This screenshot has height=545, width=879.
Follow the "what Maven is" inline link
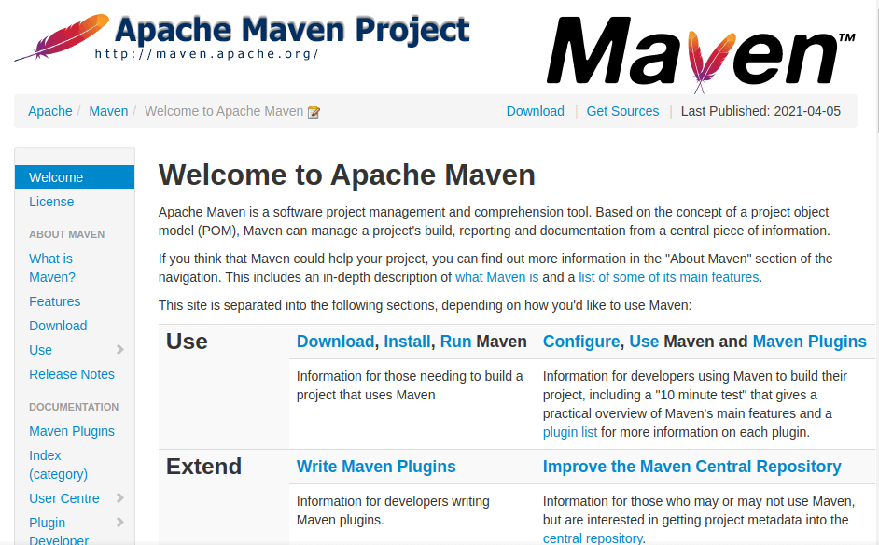coord(496,277)
